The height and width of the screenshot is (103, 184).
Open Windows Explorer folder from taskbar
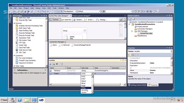tap(27, 100)
